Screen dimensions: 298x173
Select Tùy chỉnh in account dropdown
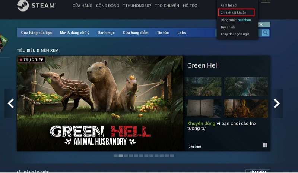tap(228, 27)
